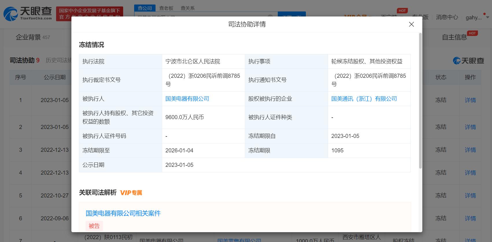Open the 自主信息 tab
The image size is (492, 242).
(454, 37)
